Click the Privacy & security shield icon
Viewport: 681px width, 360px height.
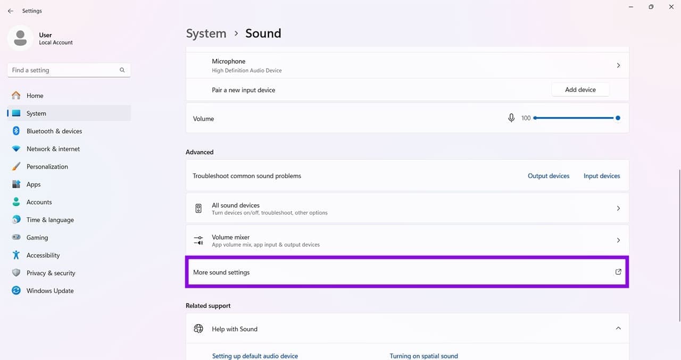16,273
